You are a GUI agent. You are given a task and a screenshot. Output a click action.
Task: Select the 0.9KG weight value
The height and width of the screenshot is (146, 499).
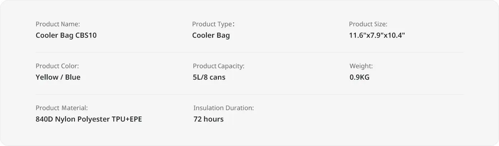[x=359, y=77]
